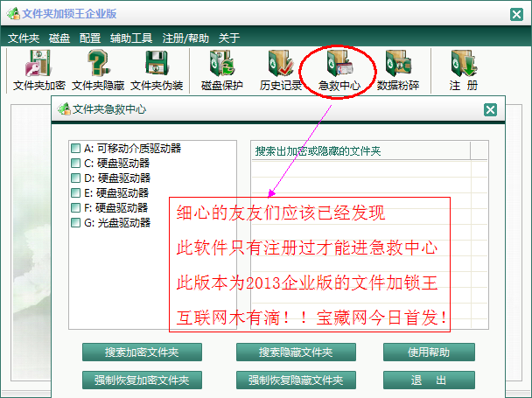The width and height of the screenshot is (532, 398).
Task: Open the 文件夹 menu
Action: coord(24,38)
